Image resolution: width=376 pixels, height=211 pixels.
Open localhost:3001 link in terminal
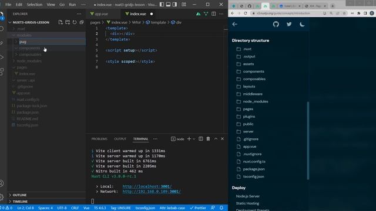pos(147,186)
